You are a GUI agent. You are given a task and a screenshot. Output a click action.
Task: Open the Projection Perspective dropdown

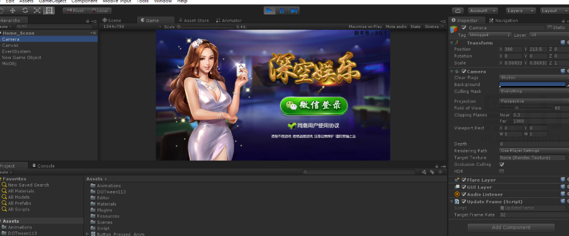pyautogui.click(x=534, y=101)
